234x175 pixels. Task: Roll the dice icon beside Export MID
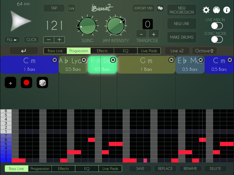pos(160,8)
